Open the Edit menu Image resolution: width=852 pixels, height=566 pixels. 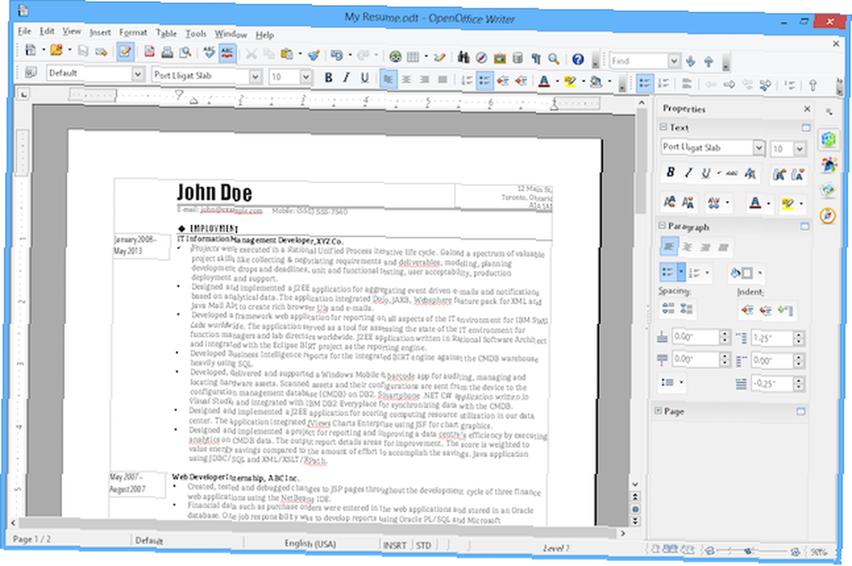[47, 32]
